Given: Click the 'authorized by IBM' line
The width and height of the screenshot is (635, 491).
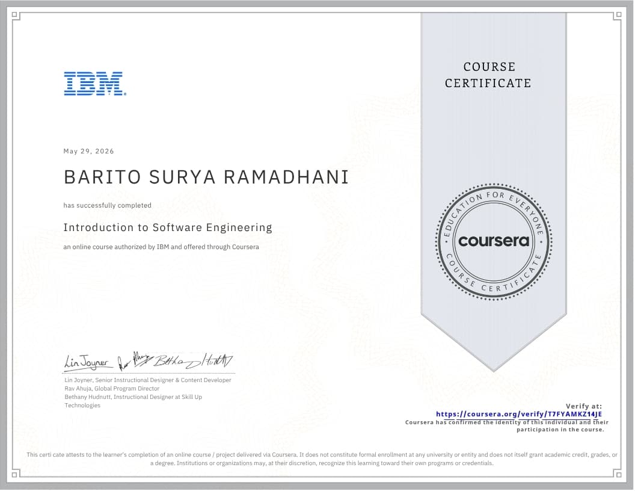Looking at the screenshot, I should 161,247.
